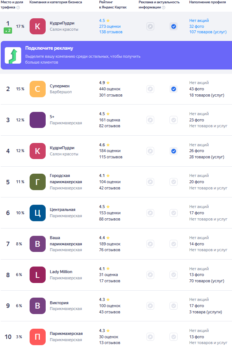Click the red Парикмахерская avatar in row 10
The width and height of the screenshot is (232, 351).
tap(38, 337)
